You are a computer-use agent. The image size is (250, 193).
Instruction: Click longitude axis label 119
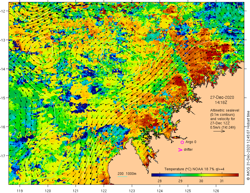pos(20,191)
